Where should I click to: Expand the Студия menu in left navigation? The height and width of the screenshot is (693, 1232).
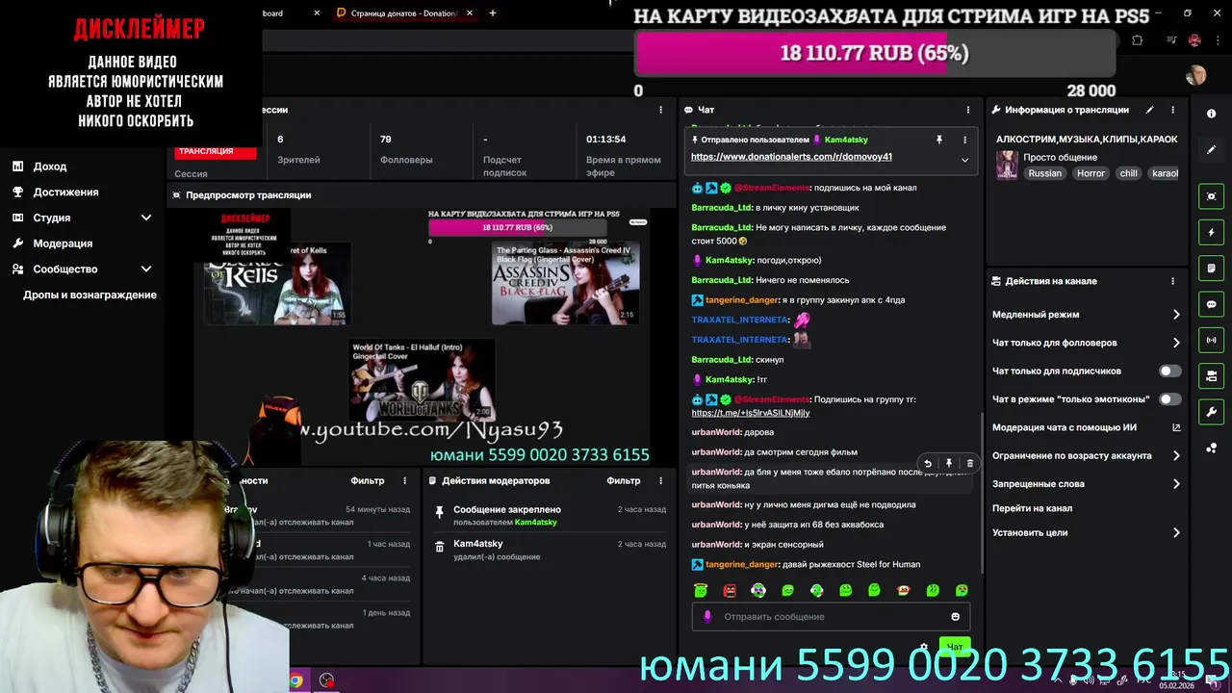(x=82, y=218)
